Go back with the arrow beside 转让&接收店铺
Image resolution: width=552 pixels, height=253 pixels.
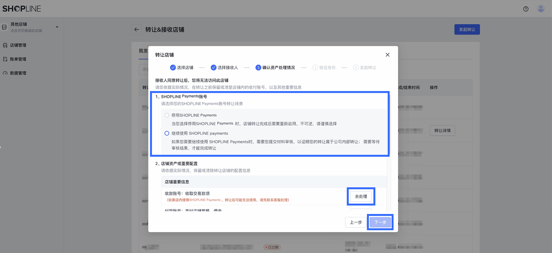pos(136,30)
